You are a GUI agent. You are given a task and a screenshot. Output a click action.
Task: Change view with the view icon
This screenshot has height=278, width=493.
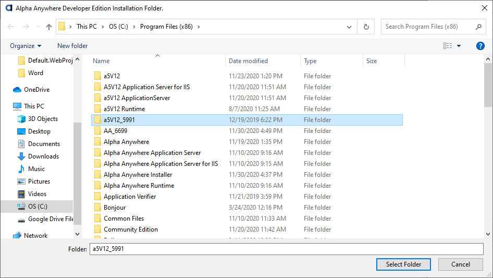(448, 46)
